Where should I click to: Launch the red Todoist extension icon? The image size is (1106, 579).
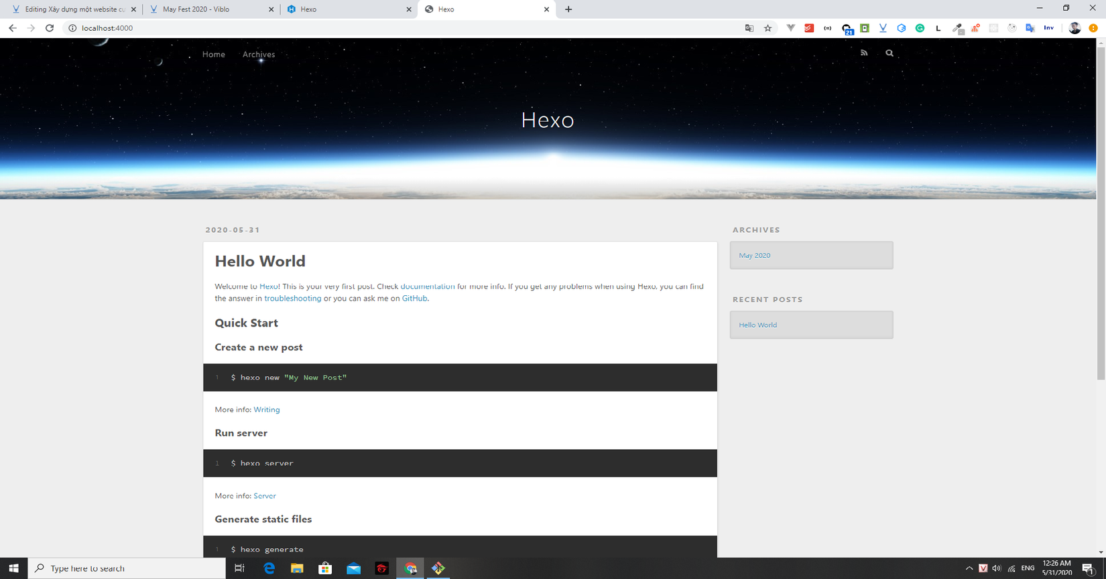(x=809, y=28)
